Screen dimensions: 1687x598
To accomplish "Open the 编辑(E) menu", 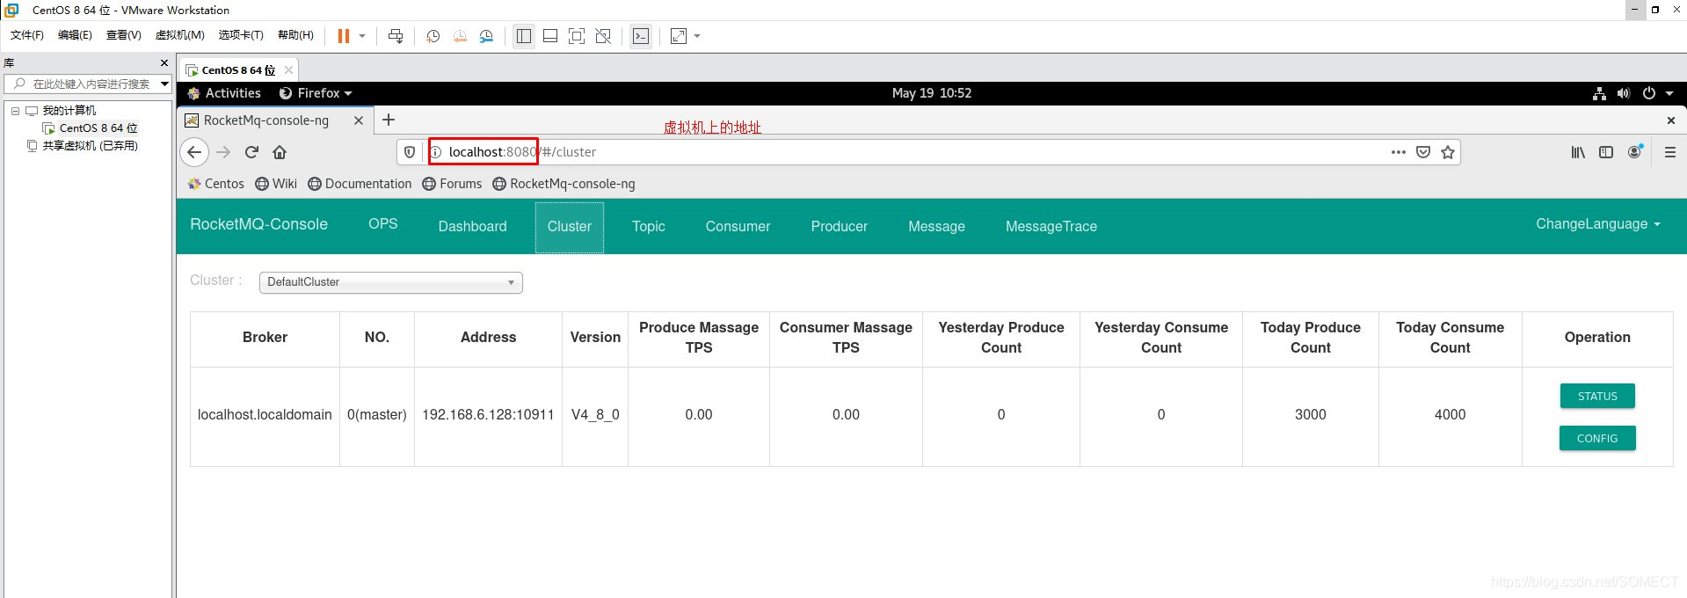I will pyautogui.click(x=75, y=35).
